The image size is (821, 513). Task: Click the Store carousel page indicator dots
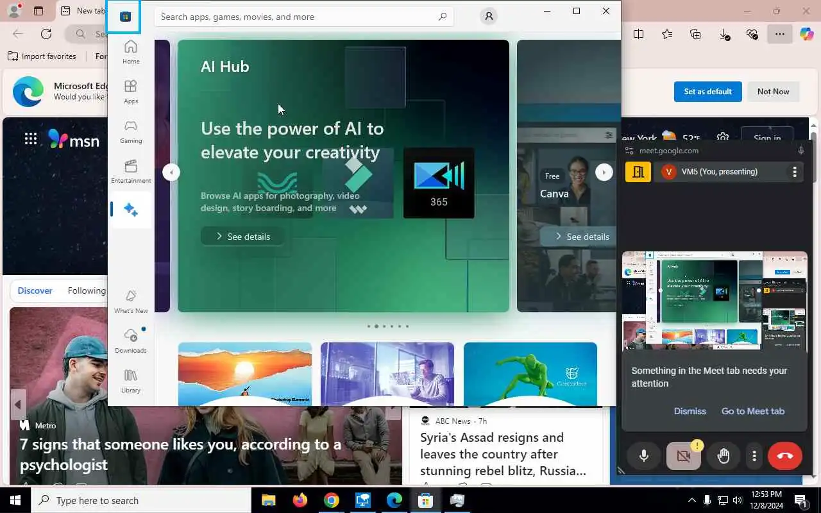coord(387,326)
